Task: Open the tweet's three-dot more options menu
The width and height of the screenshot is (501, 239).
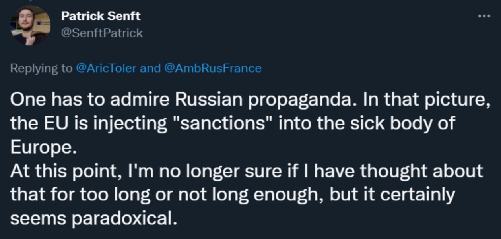Action: pyautogui.click(x=484, y=16)
